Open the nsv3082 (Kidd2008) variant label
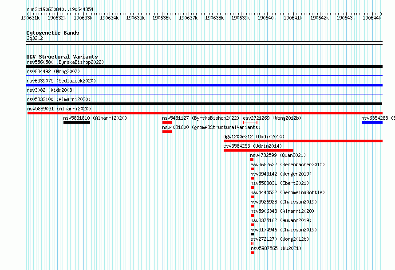 click(x=51, y=90)
